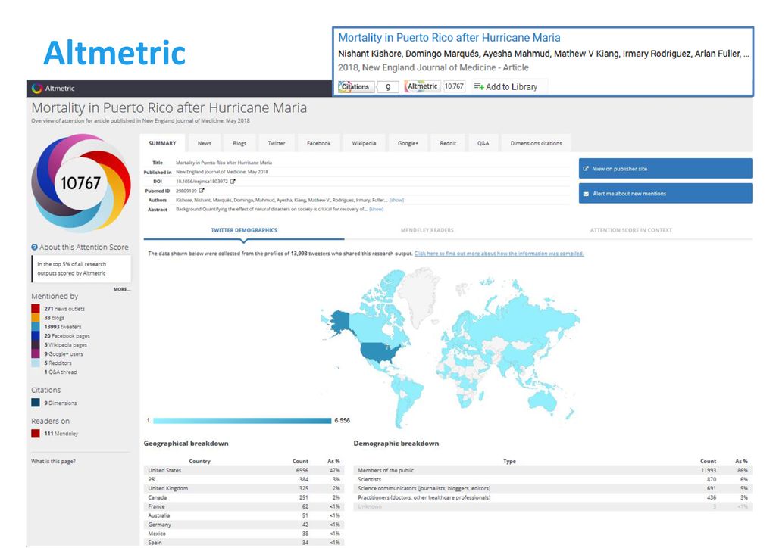The width and height of the screenshot is (776, 548).
Task: Click Members of the public row
Action: [552, 471]
